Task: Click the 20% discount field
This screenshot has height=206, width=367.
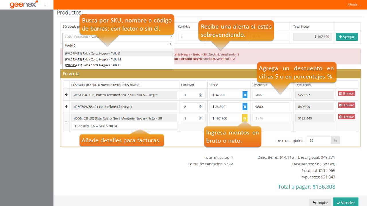Action: coord(272,95)
